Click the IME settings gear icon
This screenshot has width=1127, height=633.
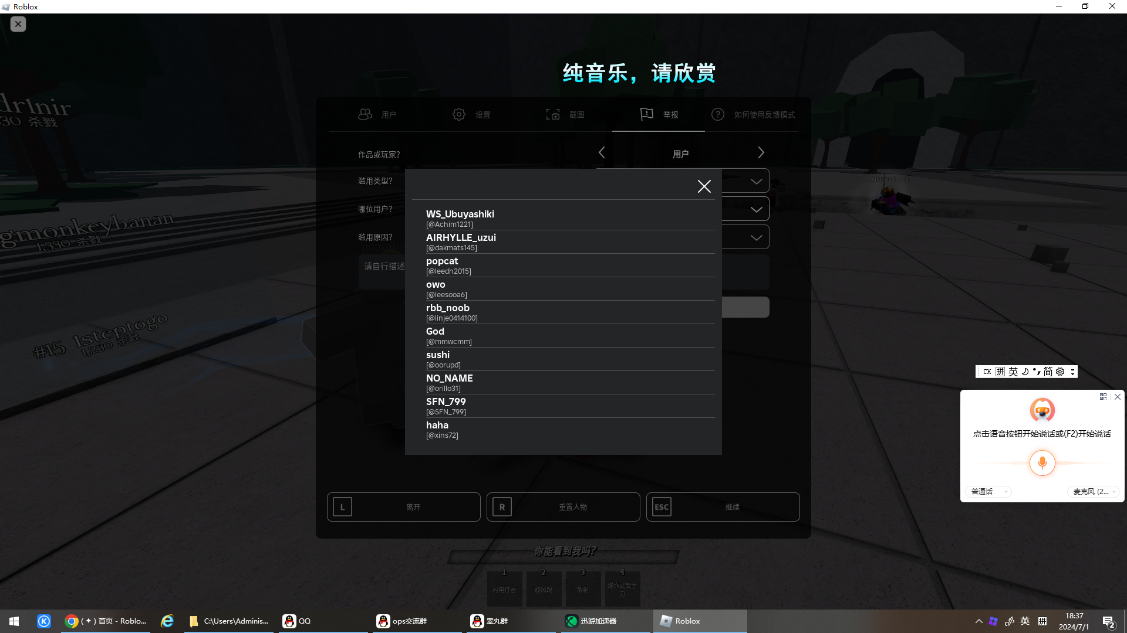tap(1060, 372)
